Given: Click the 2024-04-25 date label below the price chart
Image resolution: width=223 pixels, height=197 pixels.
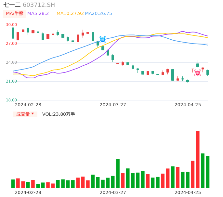Looking at the screenshot, I should [188, 104].
